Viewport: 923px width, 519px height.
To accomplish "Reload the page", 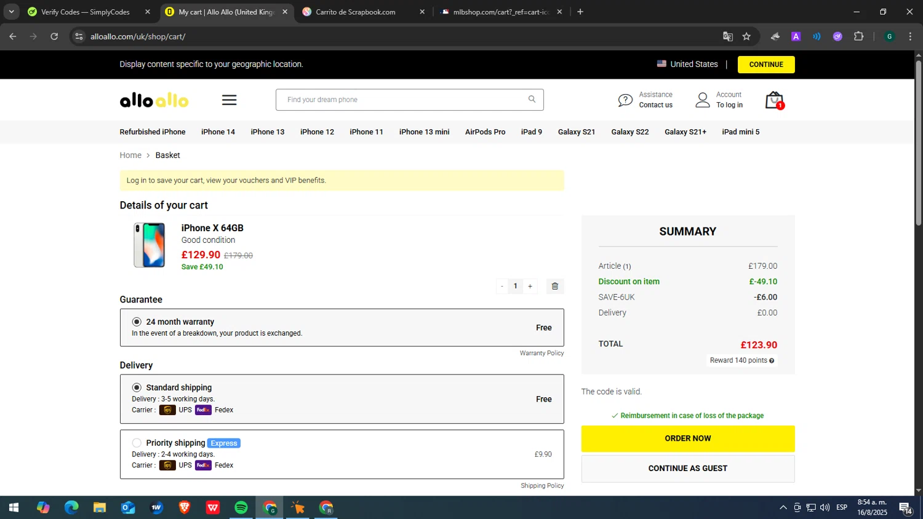I will click(54, 36).
